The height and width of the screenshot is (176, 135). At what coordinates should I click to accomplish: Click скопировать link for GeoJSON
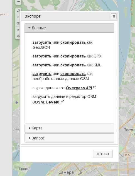[x=73, y=43]
